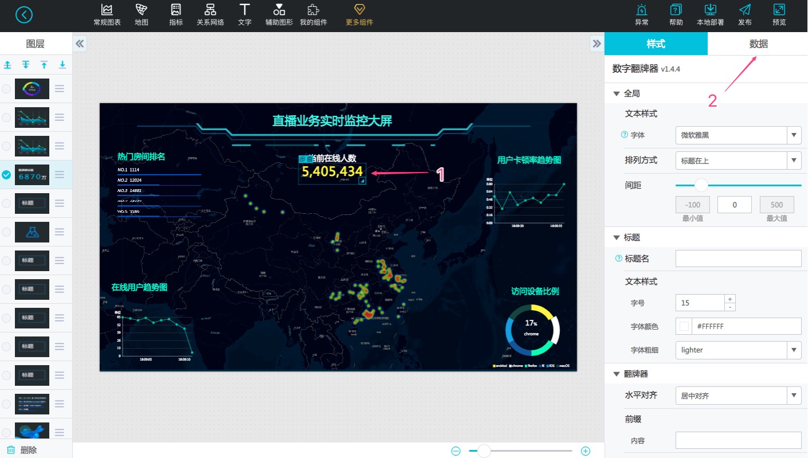Zoom in the canvas with plus icon
Viewport: 808px width, 458px height.
point(586,451)
